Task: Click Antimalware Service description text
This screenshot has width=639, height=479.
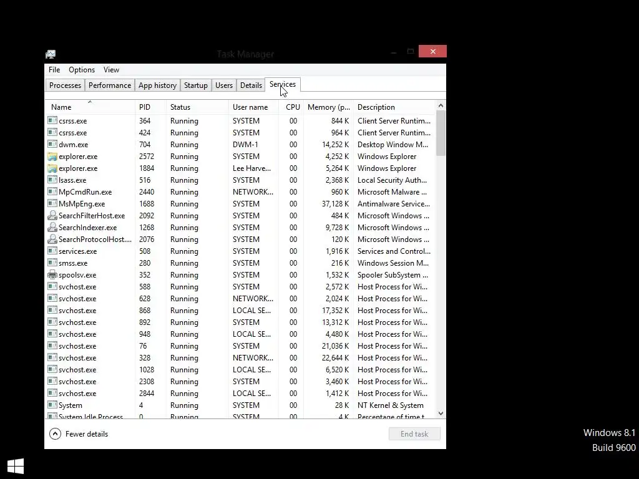Action: pyautogui.click(x=393, y=204)
